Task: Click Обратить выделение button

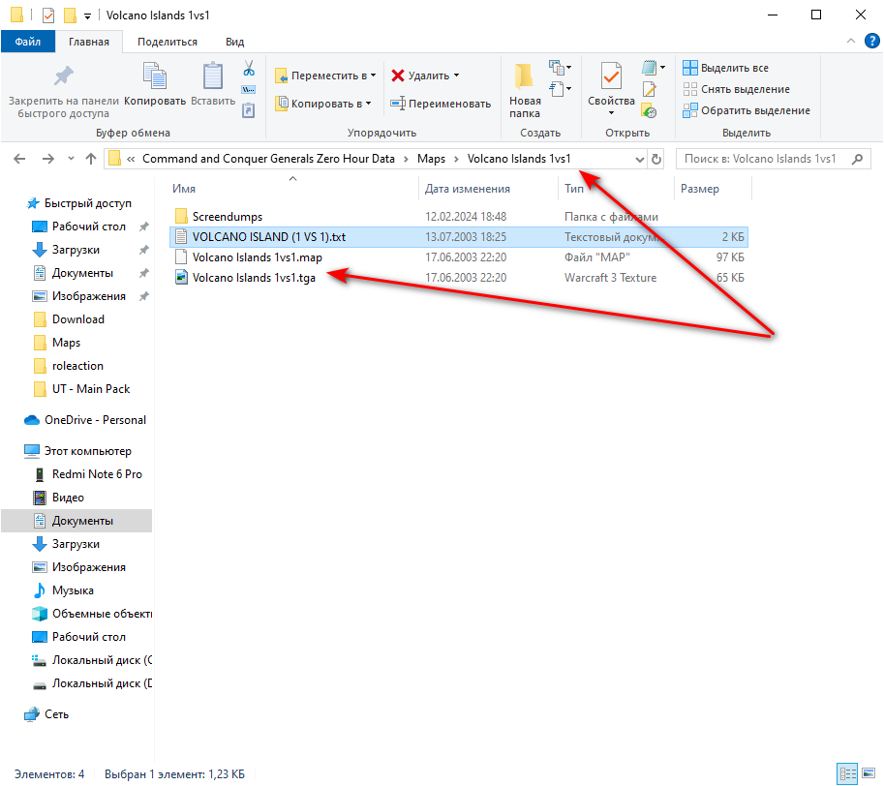Action: tap(747, 111)
